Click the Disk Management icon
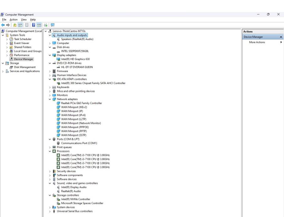The image size is (284, 217). click(11, 67)
